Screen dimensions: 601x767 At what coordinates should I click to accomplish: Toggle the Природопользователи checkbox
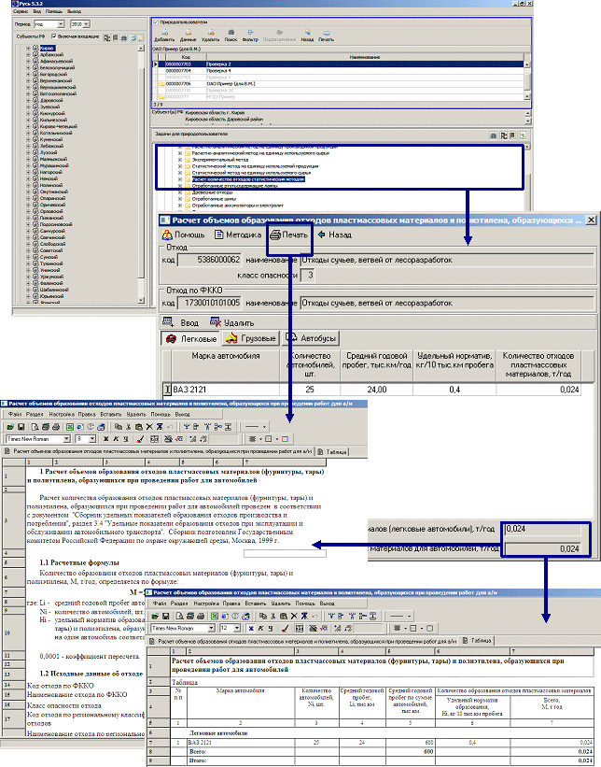(x=155, y=19)
